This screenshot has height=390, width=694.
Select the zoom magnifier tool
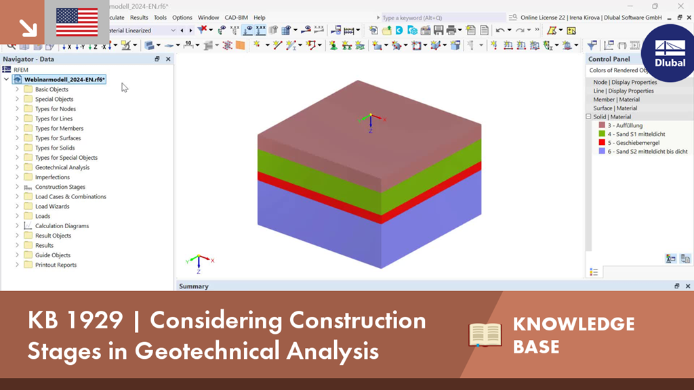pyautogui.click(x=10, y=45)
